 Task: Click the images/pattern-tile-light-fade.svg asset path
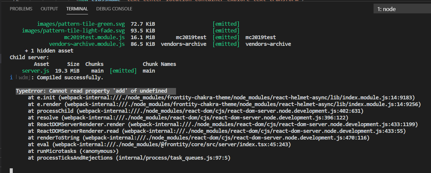tap(74, 31)
